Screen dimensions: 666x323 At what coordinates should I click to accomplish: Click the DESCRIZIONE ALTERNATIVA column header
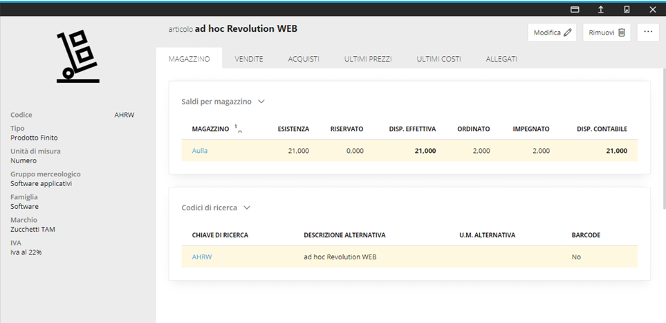344,235
